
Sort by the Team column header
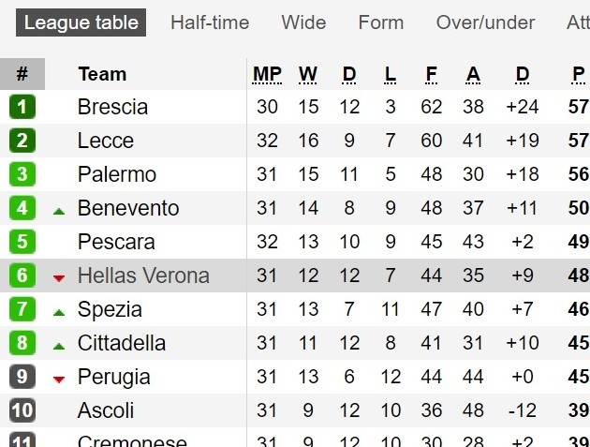pyautogui.click(x=102, y=74)
